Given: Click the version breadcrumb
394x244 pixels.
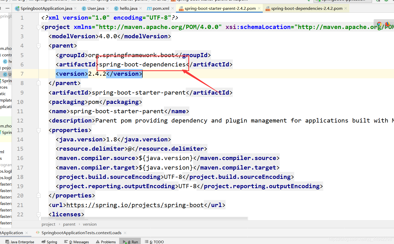Looking at the screenshot, I should click(90, 224).
